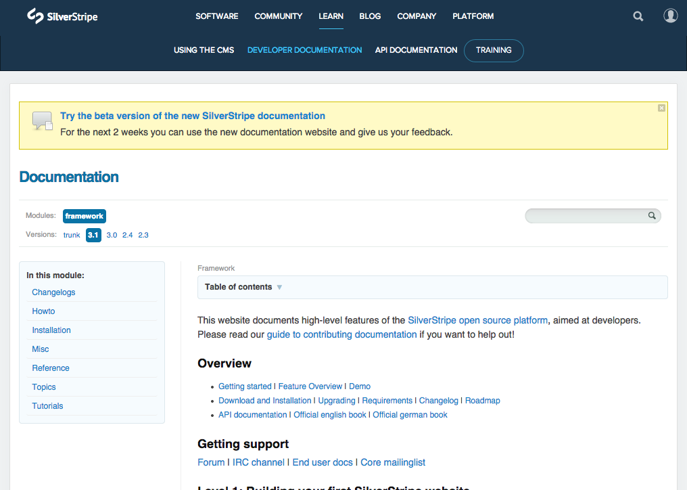Open the API documentation overview link
This screenshot has height=490, width=687.
click(252, 415)
